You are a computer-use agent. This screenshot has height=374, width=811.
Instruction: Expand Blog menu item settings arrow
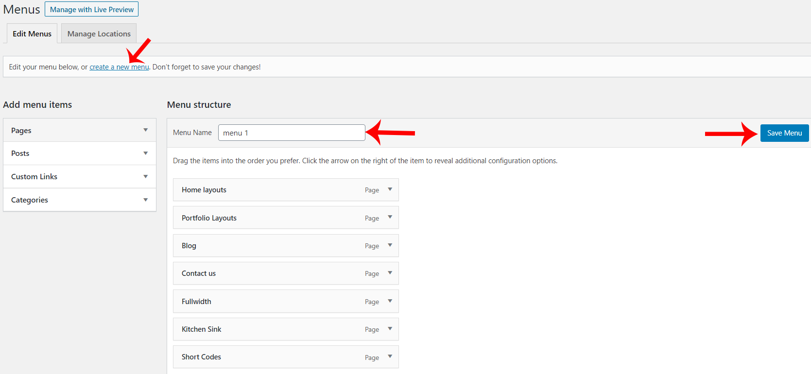(x=390, y=245)
